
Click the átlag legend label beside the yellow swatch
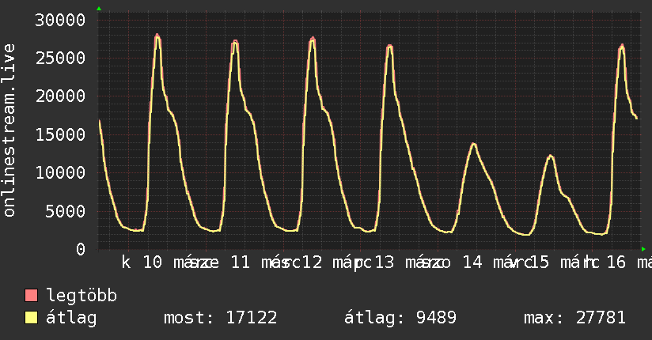pyautogui.click(x=71, y=319)
